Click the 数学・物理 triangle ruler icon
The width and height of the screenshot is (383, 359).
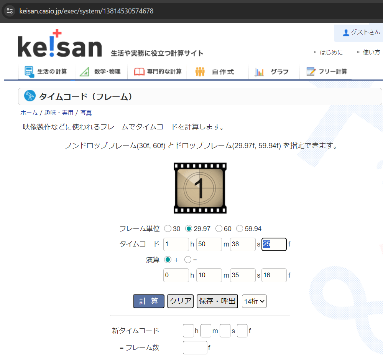(84, 72)
